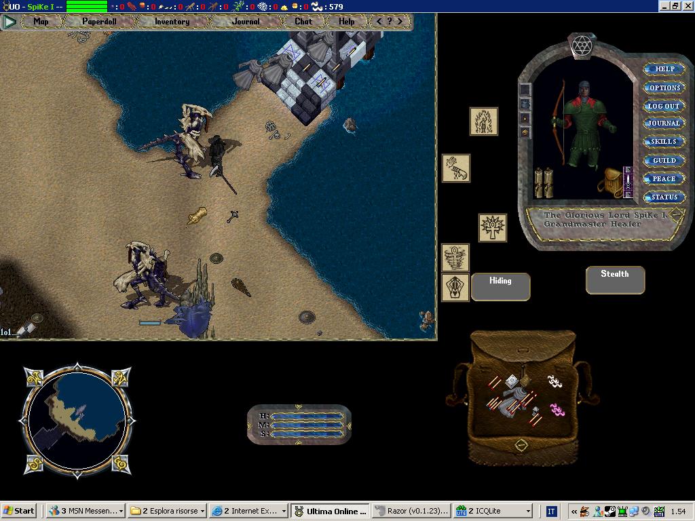This screenshot has height=521, width=695.
Task: Click the green arrow on the menu bar
Action: (9, 22)
